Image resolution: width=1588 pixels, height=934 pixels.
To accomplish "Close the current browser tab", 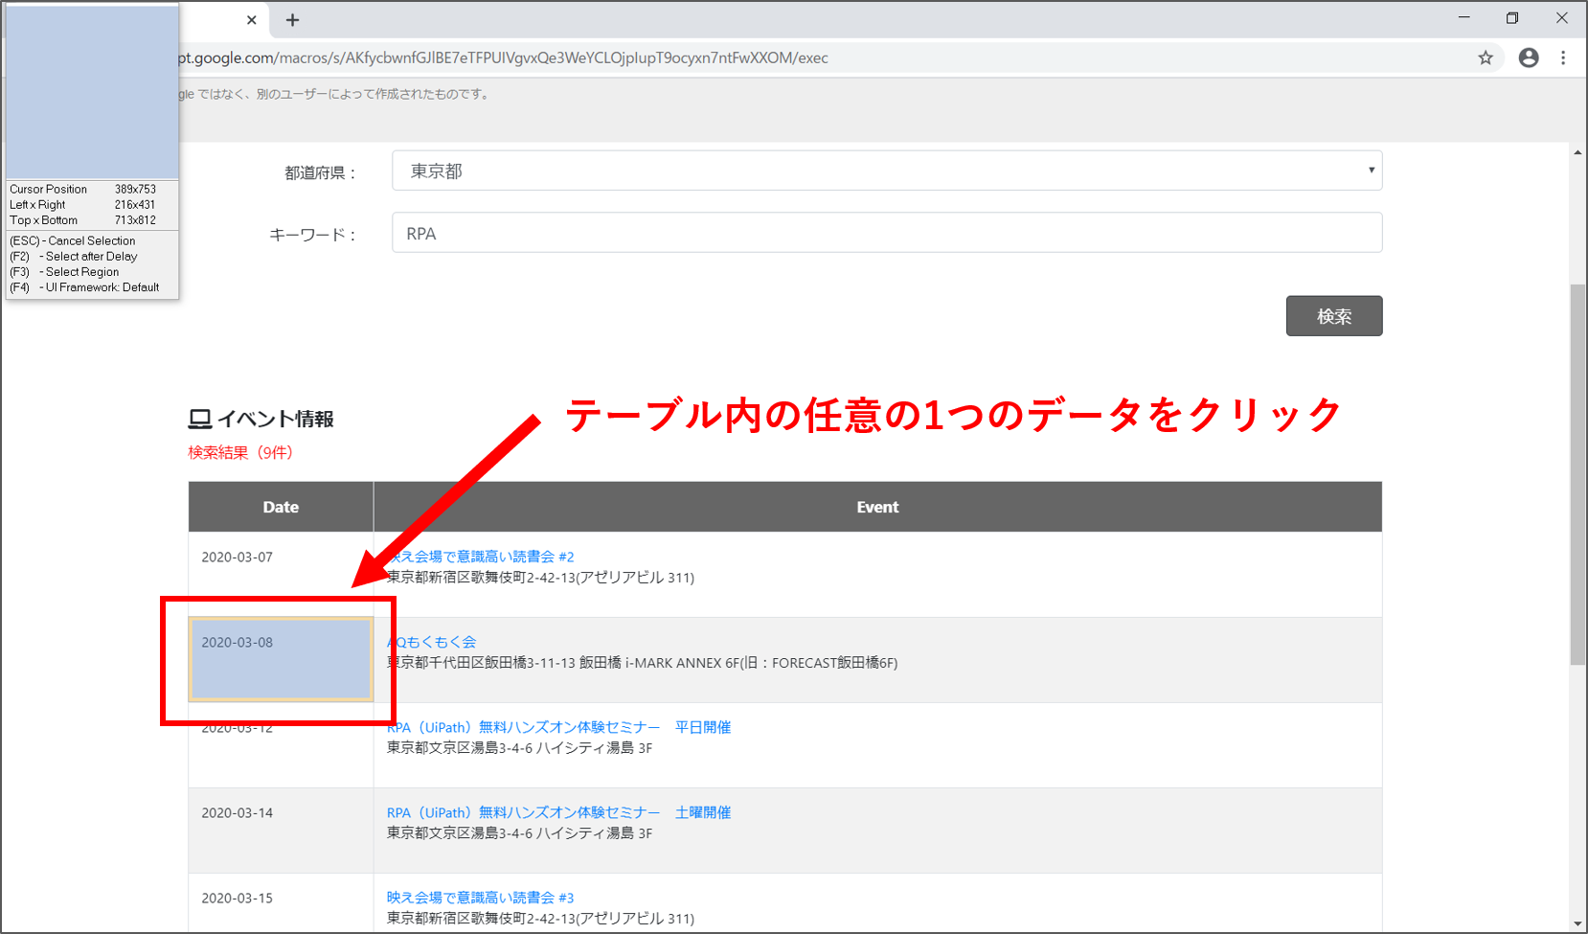I will (x=252, y=20).
